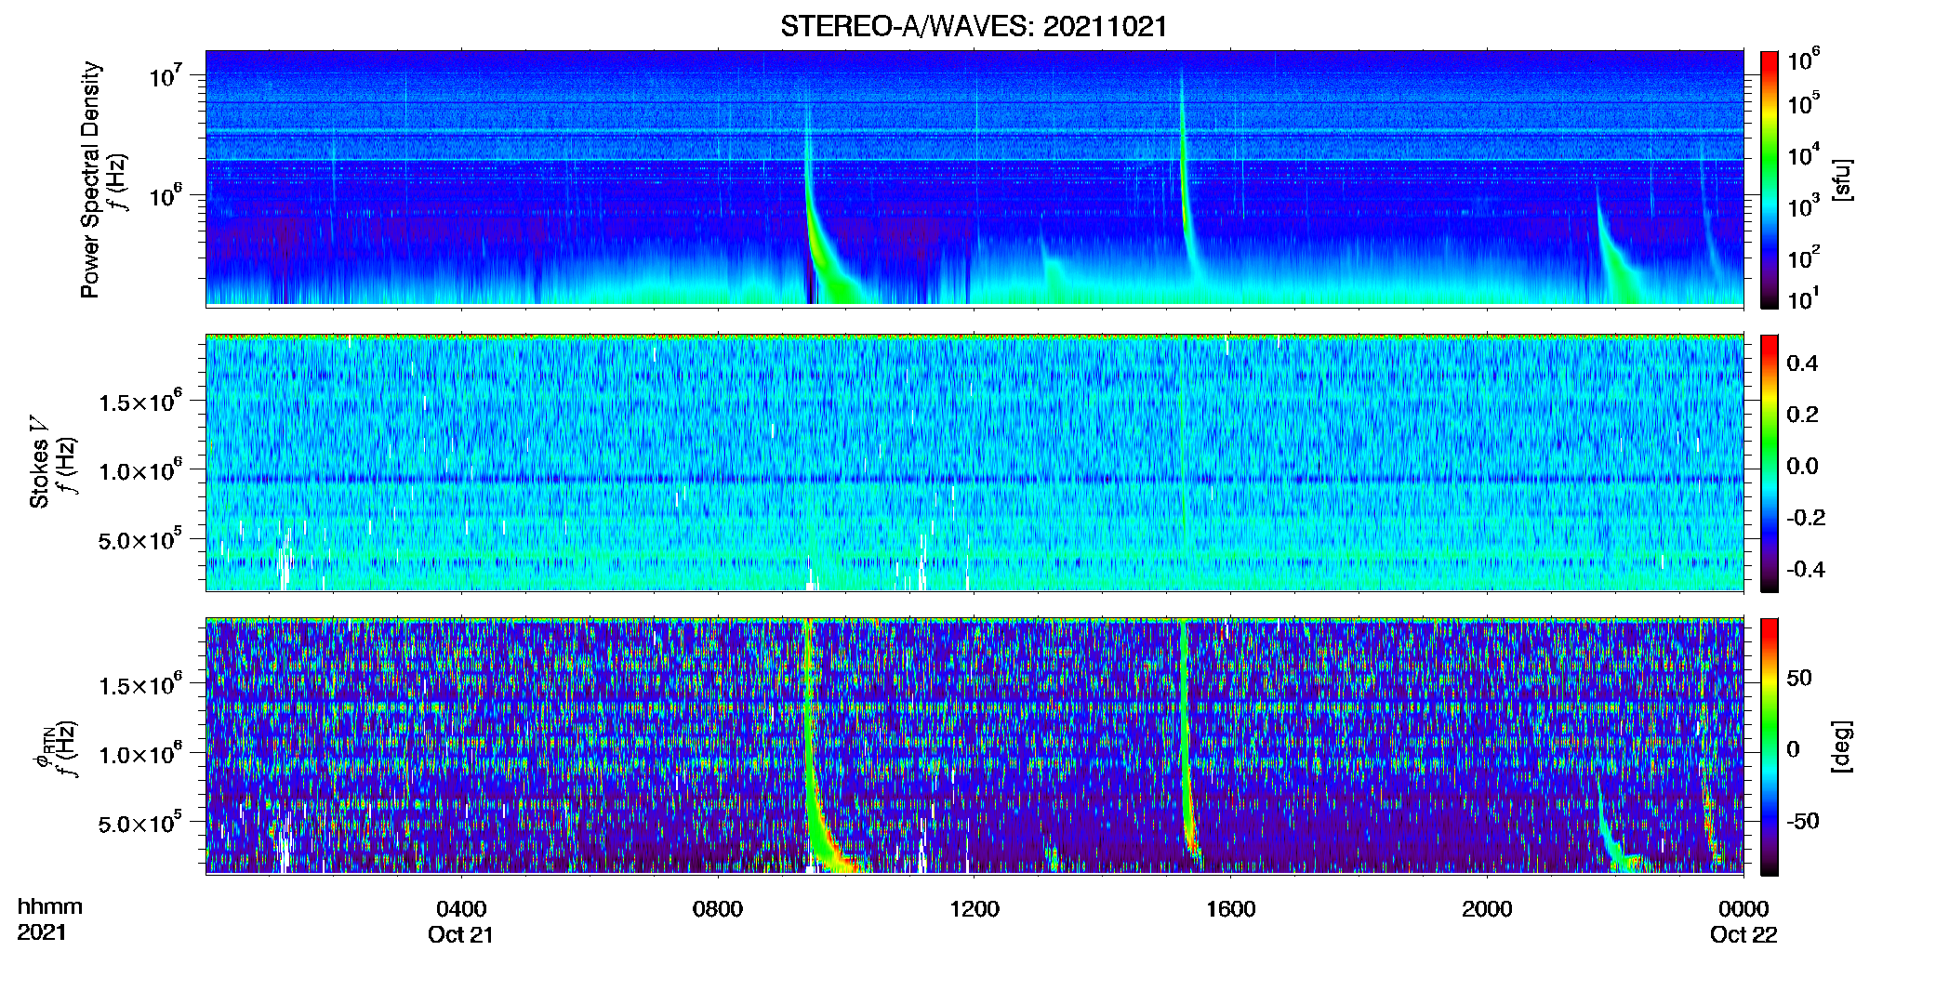Click the sfu power spectral density colorbar
The image size is (1949, 1004).
tap(1770, 179)
